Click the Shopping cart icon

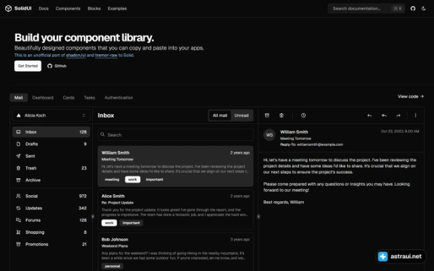coord(18,232)
